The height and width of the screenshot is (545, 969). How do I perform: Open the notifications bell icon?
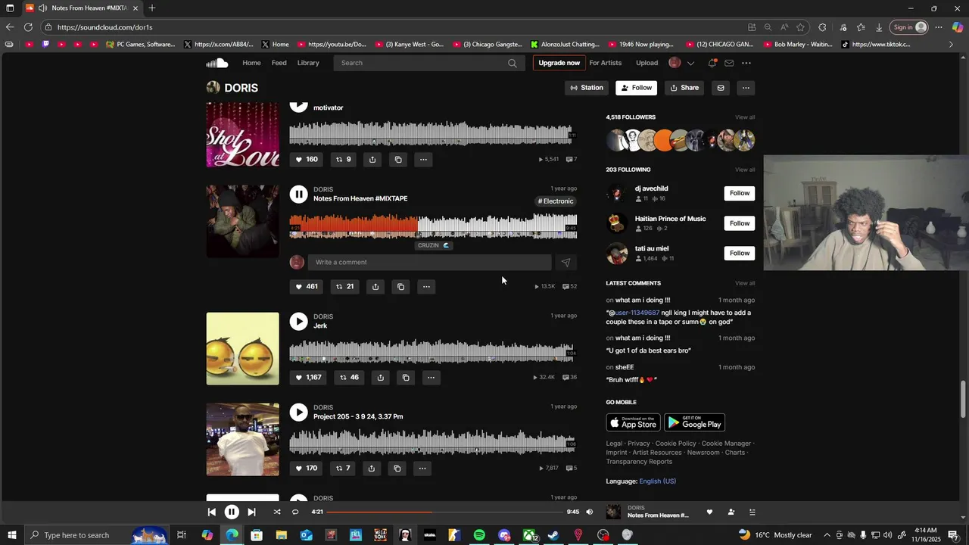(712, 63)
